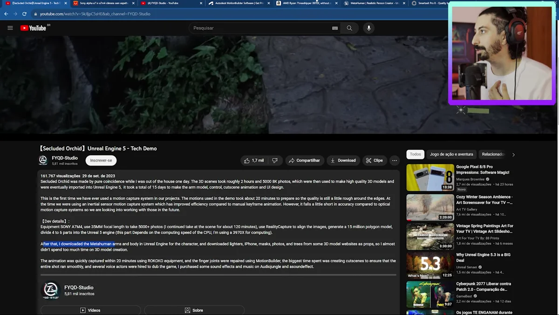This screenshot has height=315, width=559.
Task: Click the magnifier search button
Action: (x=349, y=28)
